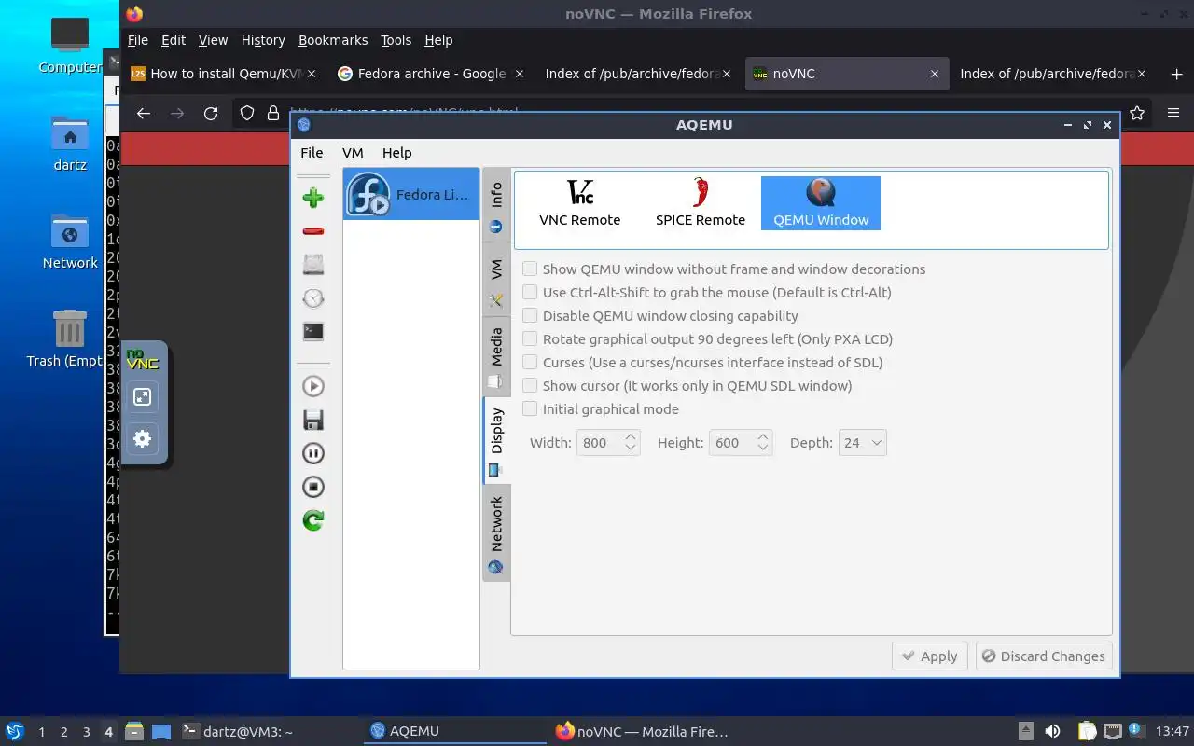The width and height of the screenshot is (1194, 746).
Task: Go back in Firefox with back arrow
Action: pyautogui.click(x=143, y=113)
